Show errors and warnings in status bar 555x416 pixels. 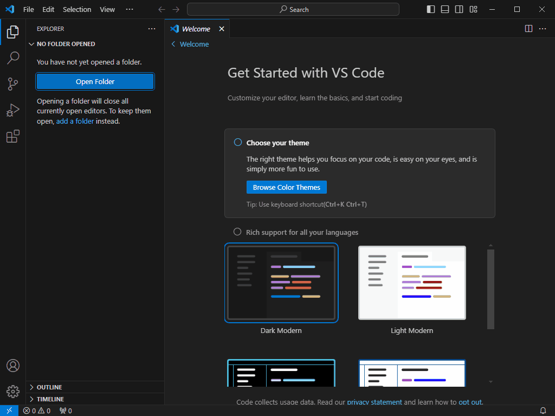point(37,411)
